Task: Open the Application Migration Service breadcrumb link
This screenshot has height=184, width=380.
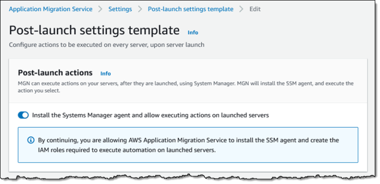Action: tap(50, 9)
